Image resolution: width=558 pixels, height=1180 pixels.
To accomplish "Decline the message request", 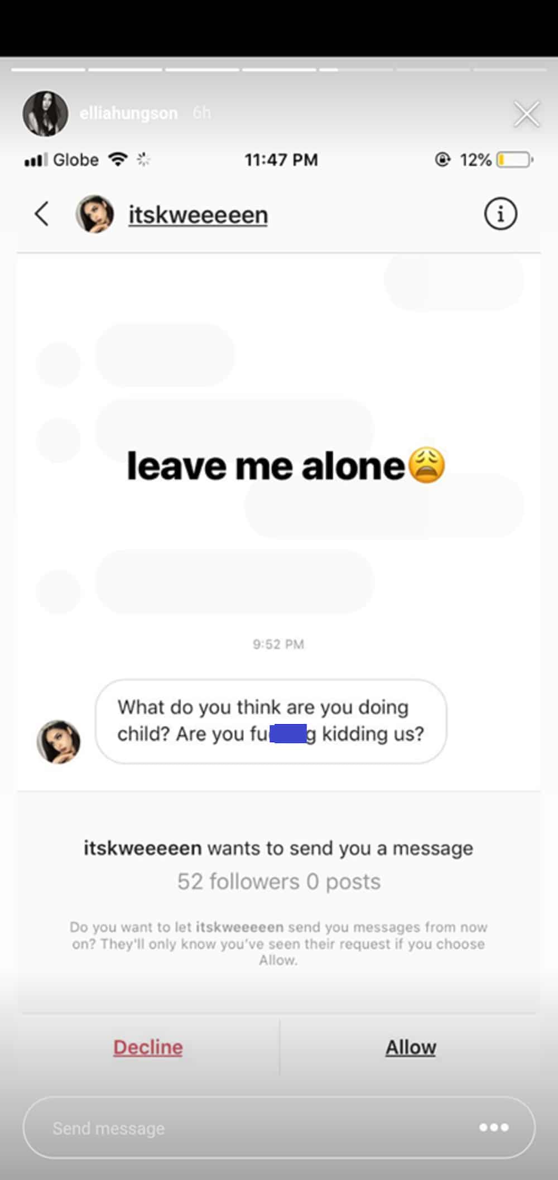I will tap(148, 1047).
